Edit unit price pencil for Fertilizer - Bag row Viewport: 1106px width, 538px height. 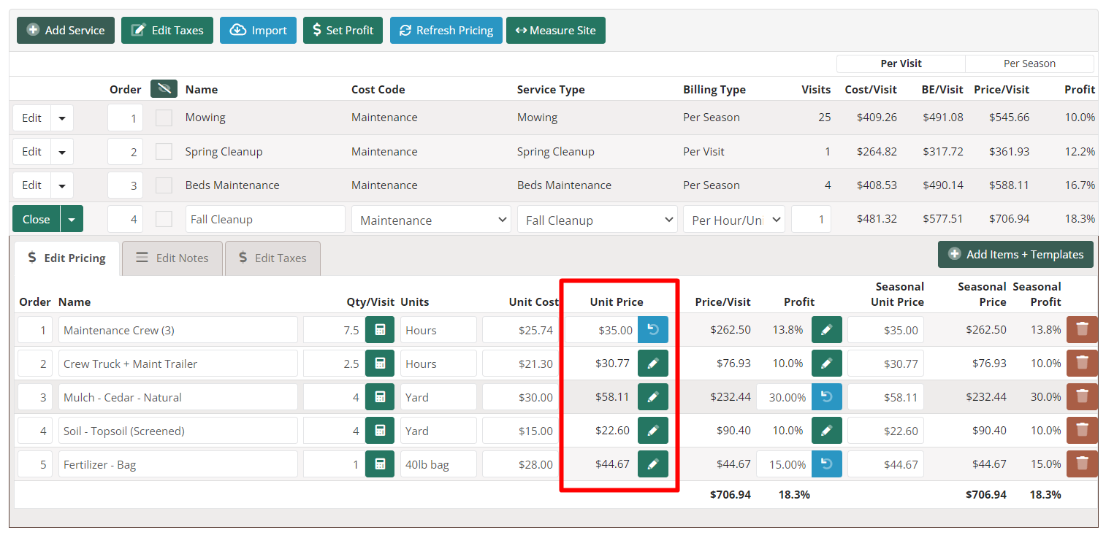[x=653, y=464]
